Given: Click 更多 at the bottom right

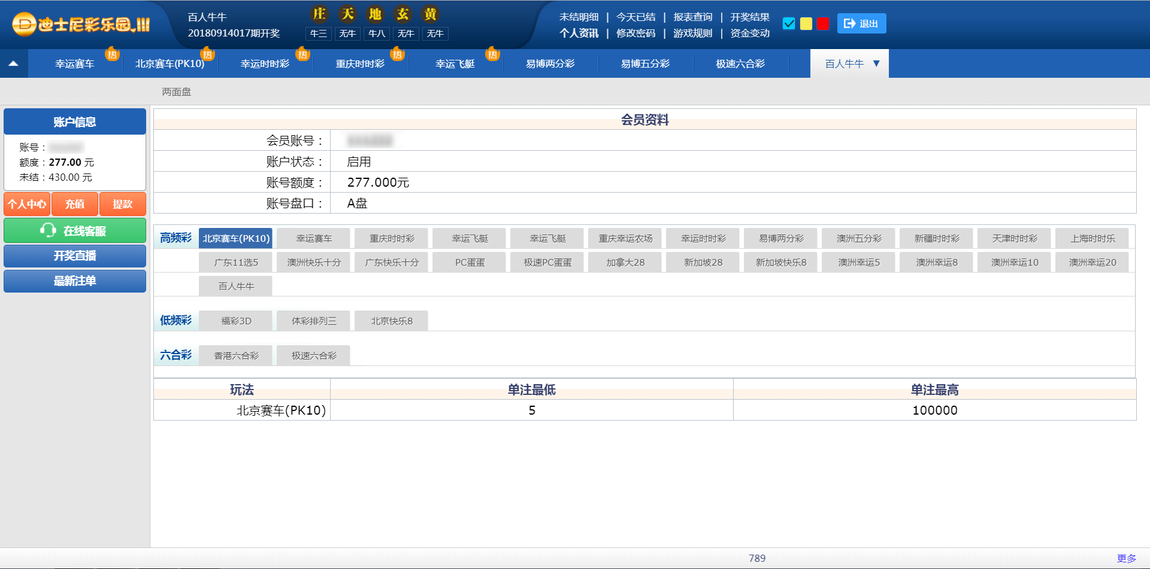Looking at the screenshot, I should (x=1126, y=558).
